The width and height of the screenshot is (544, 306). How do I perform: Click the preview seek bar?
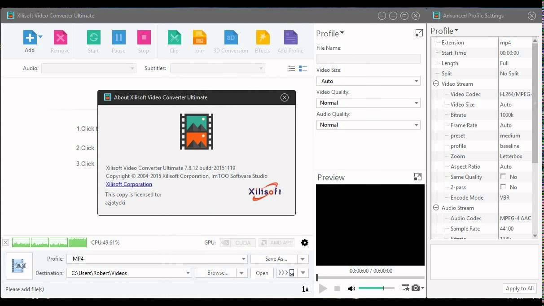coord(370,278)
